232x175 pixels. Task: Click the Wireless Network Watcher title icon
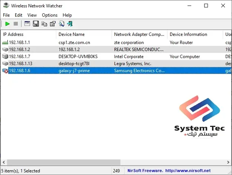point(6,6)
